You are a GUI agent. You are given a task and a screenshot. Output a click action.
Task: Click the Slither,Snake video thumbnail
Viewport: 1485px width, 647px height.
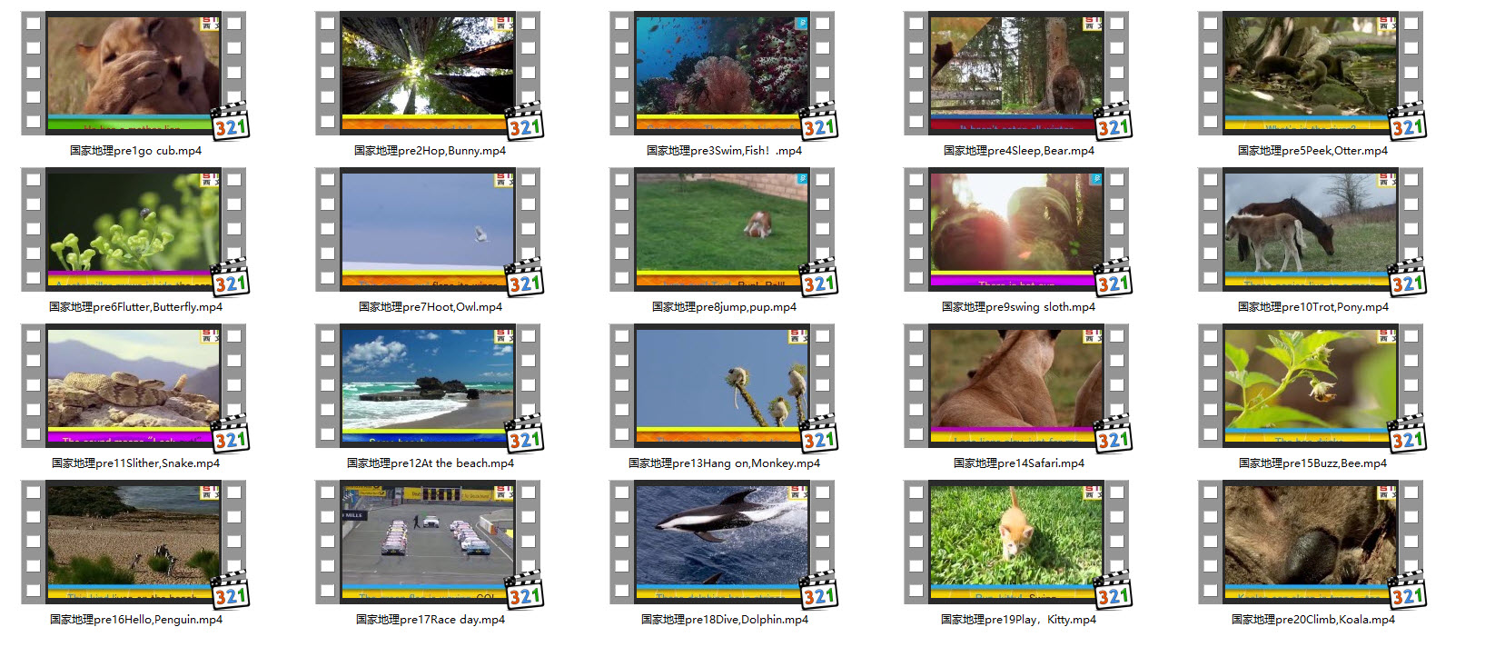[134, 387]
